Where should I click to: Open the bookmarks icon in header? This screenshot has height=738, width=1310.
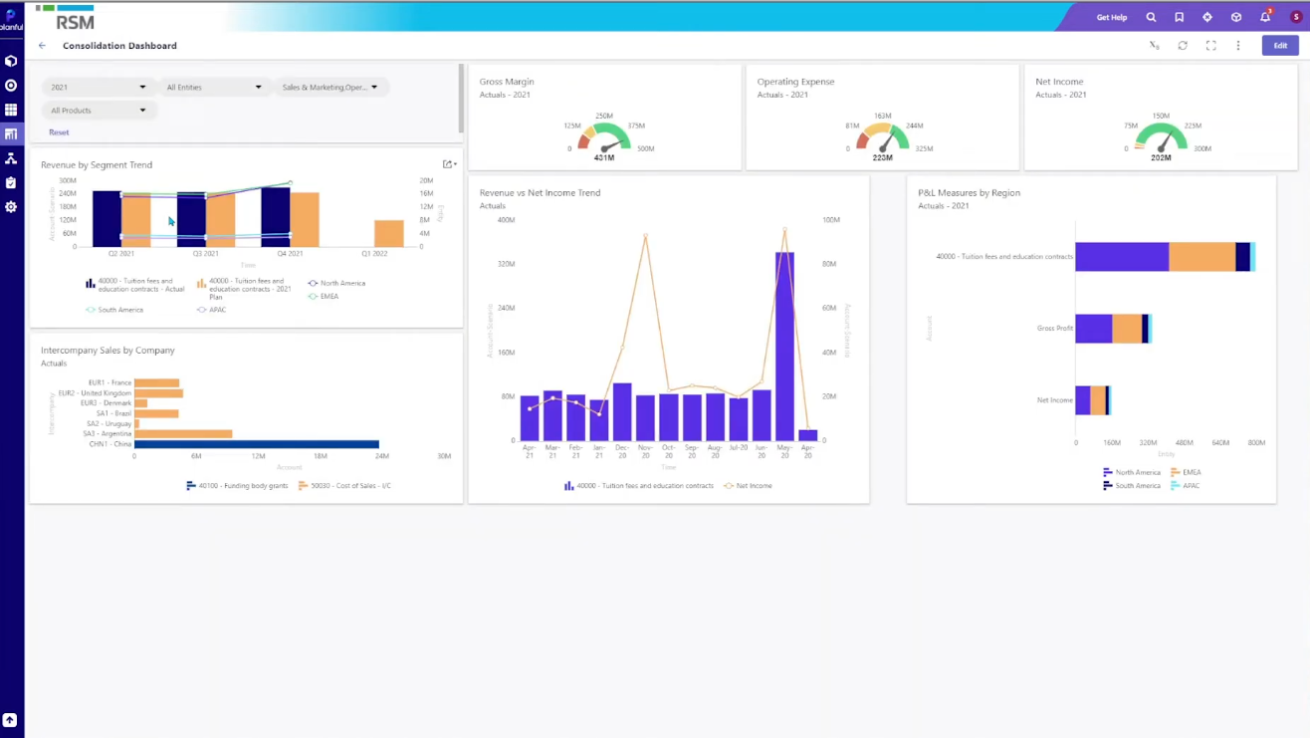tap(1179, 17)
